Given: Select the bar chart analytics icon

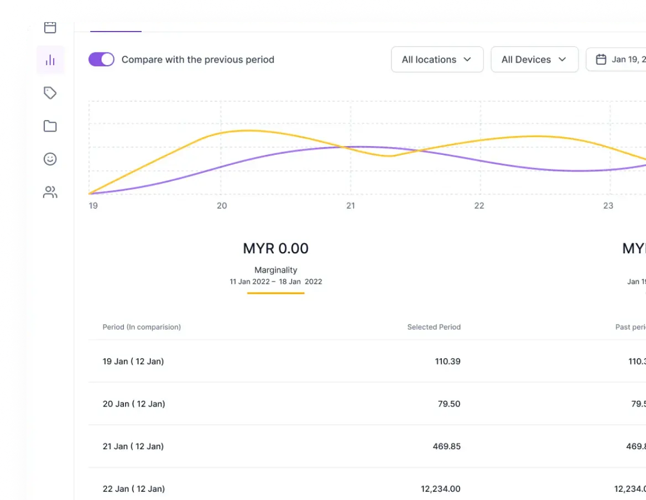Looking at the screenshot, I should [x=50, y=60].
